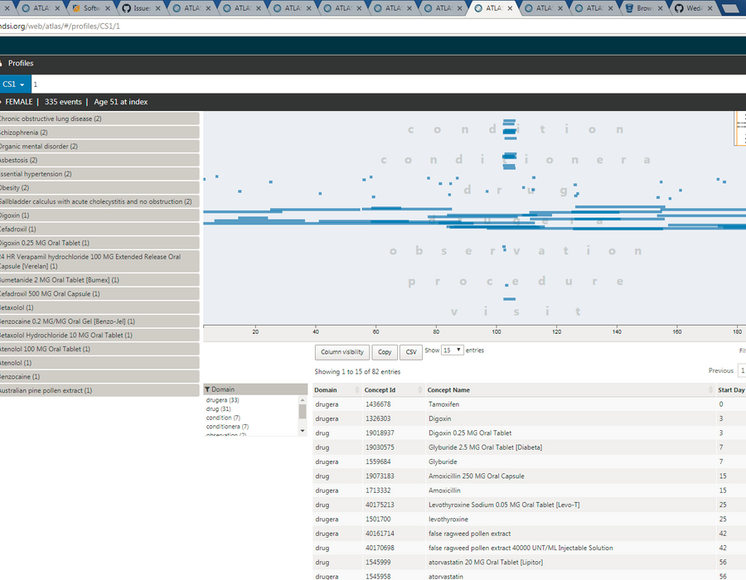Select 'Schizophrenia (2)' in the concept list
This screenshot has height=580, width=746.
(99, 133)
